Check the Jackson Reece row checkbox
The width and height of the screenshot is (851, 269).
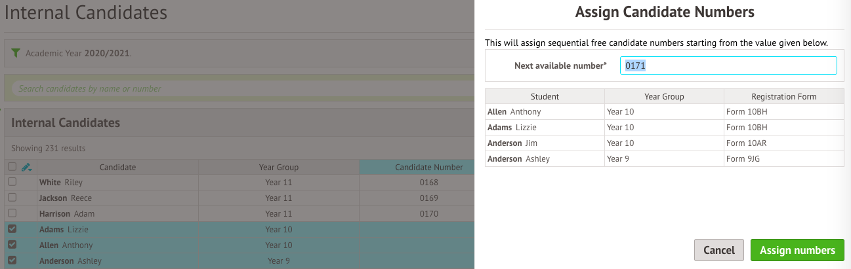point(12,198)
